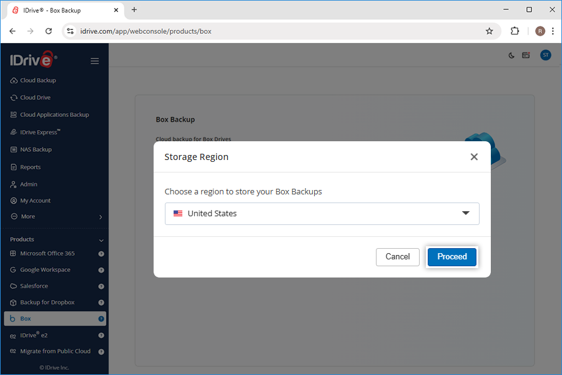562x375 pixels.
Task: Click the IDrive logo
Action: [33, 59]
